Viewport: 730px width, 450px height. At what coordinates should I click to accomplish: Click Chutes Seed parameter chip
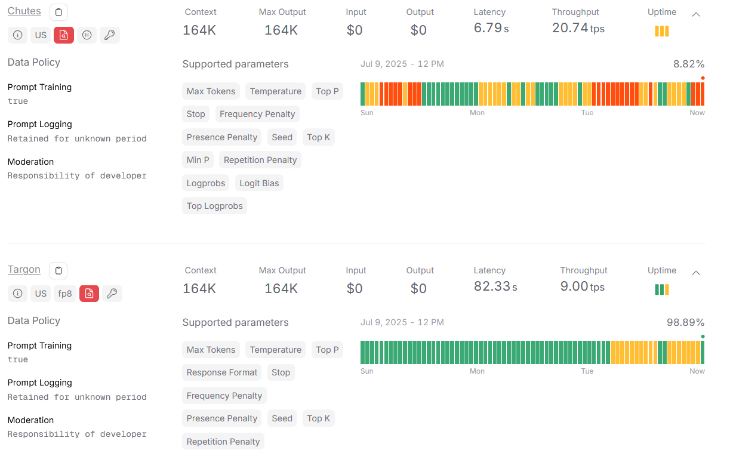tap(282, 137)
